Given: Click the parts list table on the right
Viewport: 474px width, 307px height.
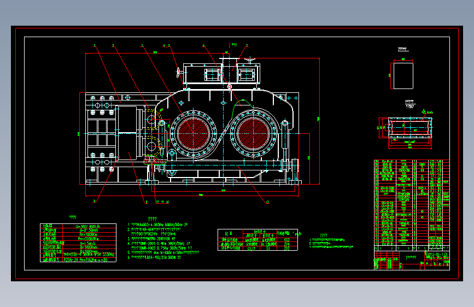Looking at the screenshot, I should coord(412,205).
